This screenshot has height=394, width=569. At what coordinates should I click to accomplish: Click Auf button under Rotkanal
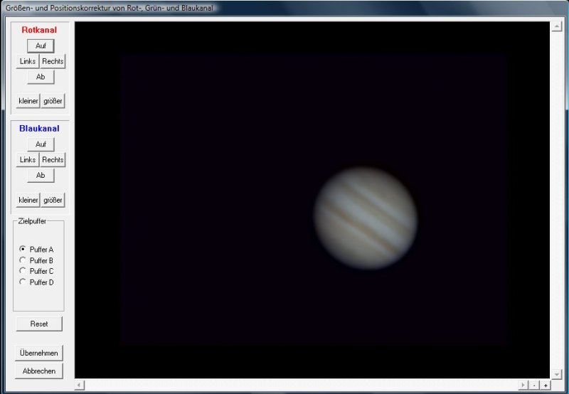tap(41, 46)
